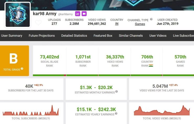The image size is (194, 124).
Task: Open the User Videos tab
Action: pyautogui.click(x=158, y=35)
